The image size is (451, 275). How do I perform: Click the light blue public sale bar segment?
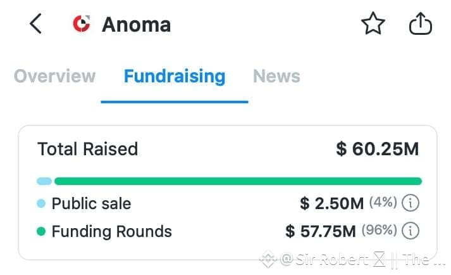click(x=44, y=181)
